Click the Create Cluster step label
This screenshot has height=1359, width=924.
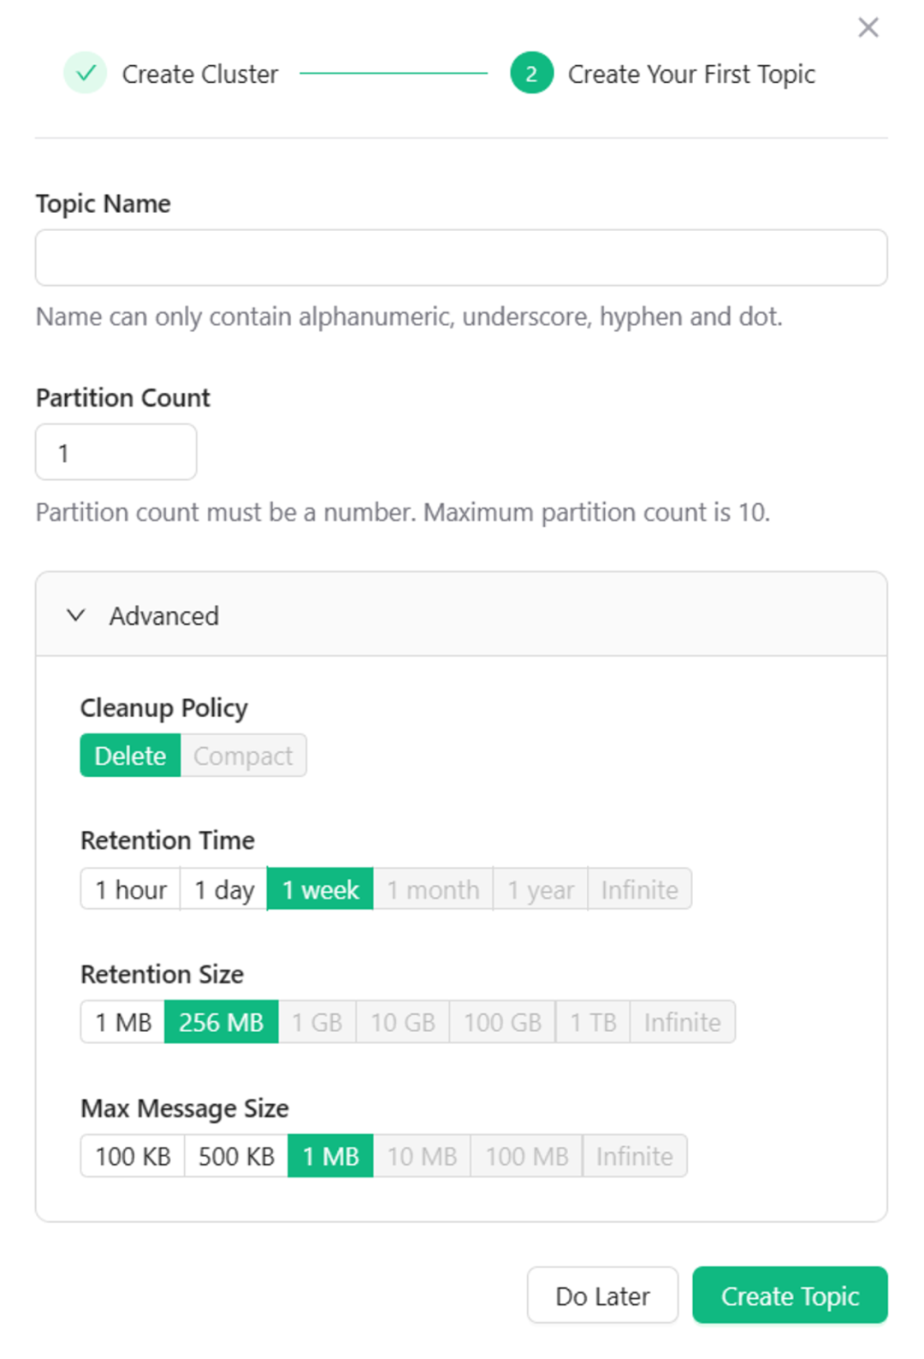pos(199,74)
